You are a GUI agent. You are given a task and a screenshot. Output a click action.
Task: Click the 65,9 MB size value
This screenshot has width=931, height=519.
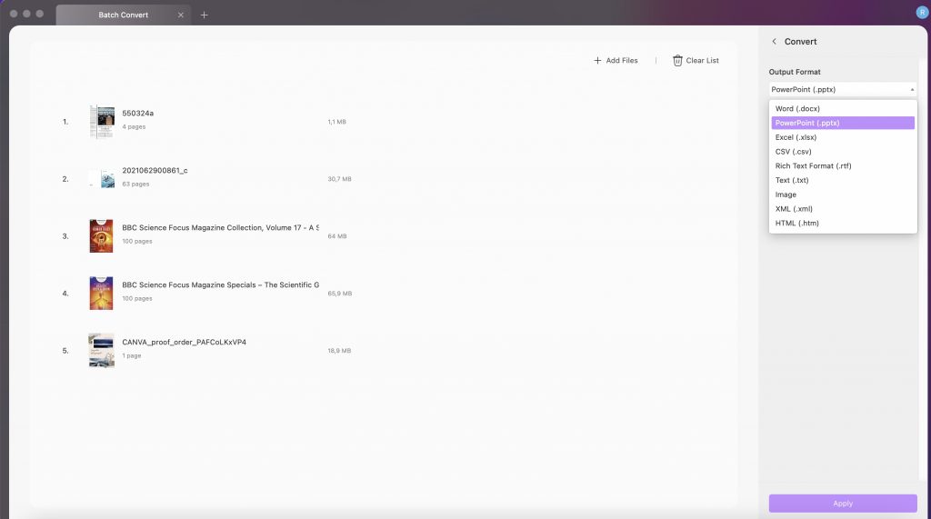click(x=340, y=294)
